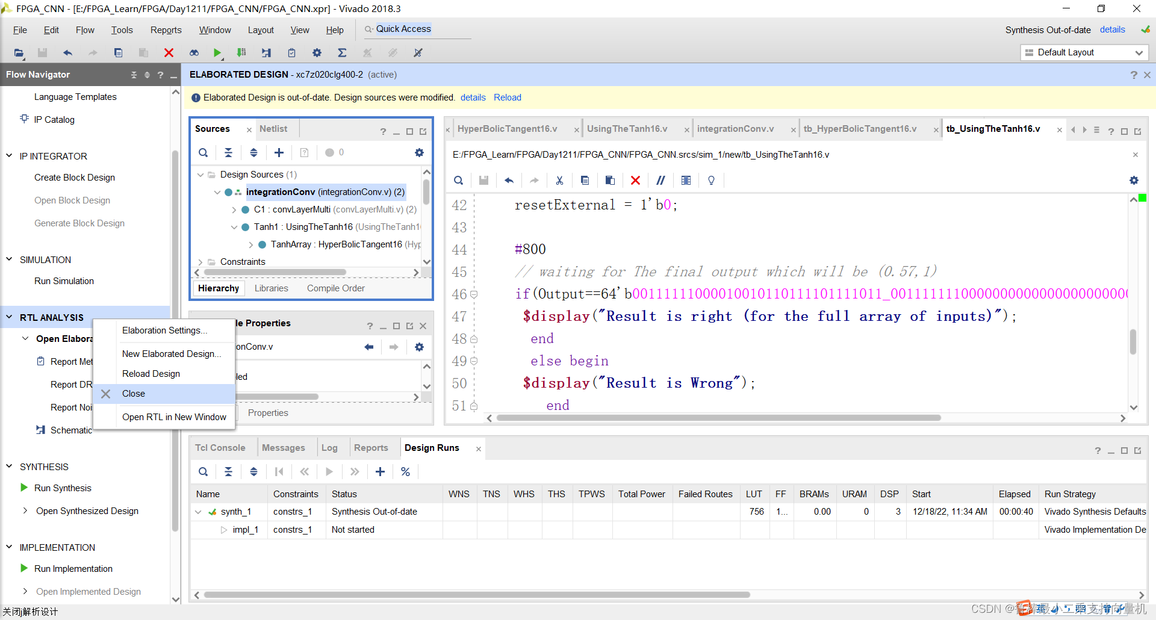Open the Default Layout dropdown
The width and height of the screenshot is (1156, 620).
[x=1084, y=52]
